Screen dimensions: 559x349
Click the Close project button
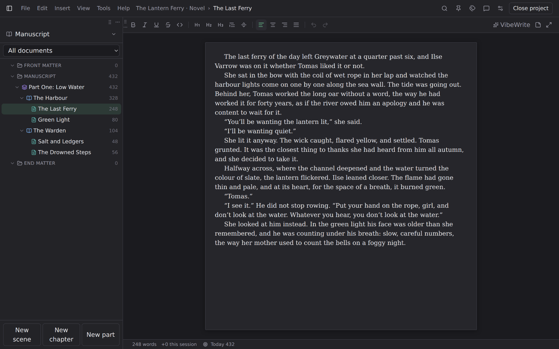click(531, 8)
